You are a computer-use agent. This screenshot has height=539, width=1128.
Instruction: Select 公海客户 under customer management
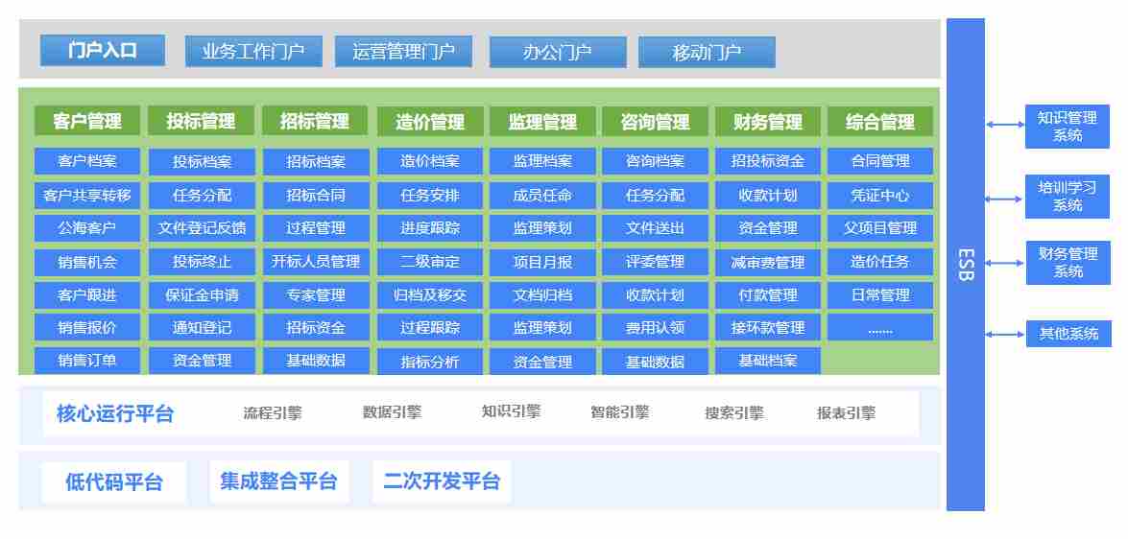tap(87, 228)
